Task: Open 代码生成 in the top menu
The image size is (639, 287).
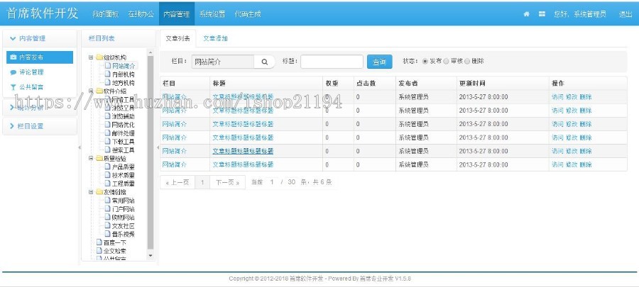Action: [247, 14]
